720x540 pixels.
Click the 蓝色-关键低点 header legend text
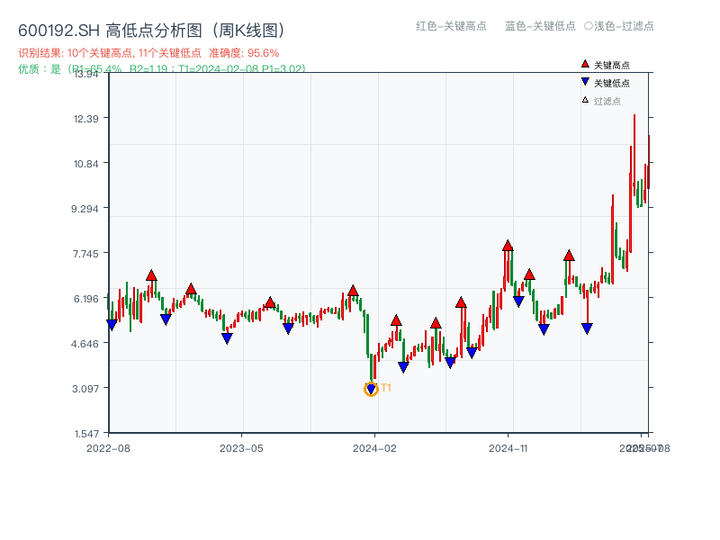pos(540,26)
